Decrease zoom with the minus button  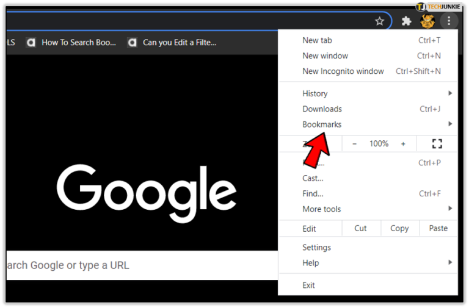tap(354, 144)
